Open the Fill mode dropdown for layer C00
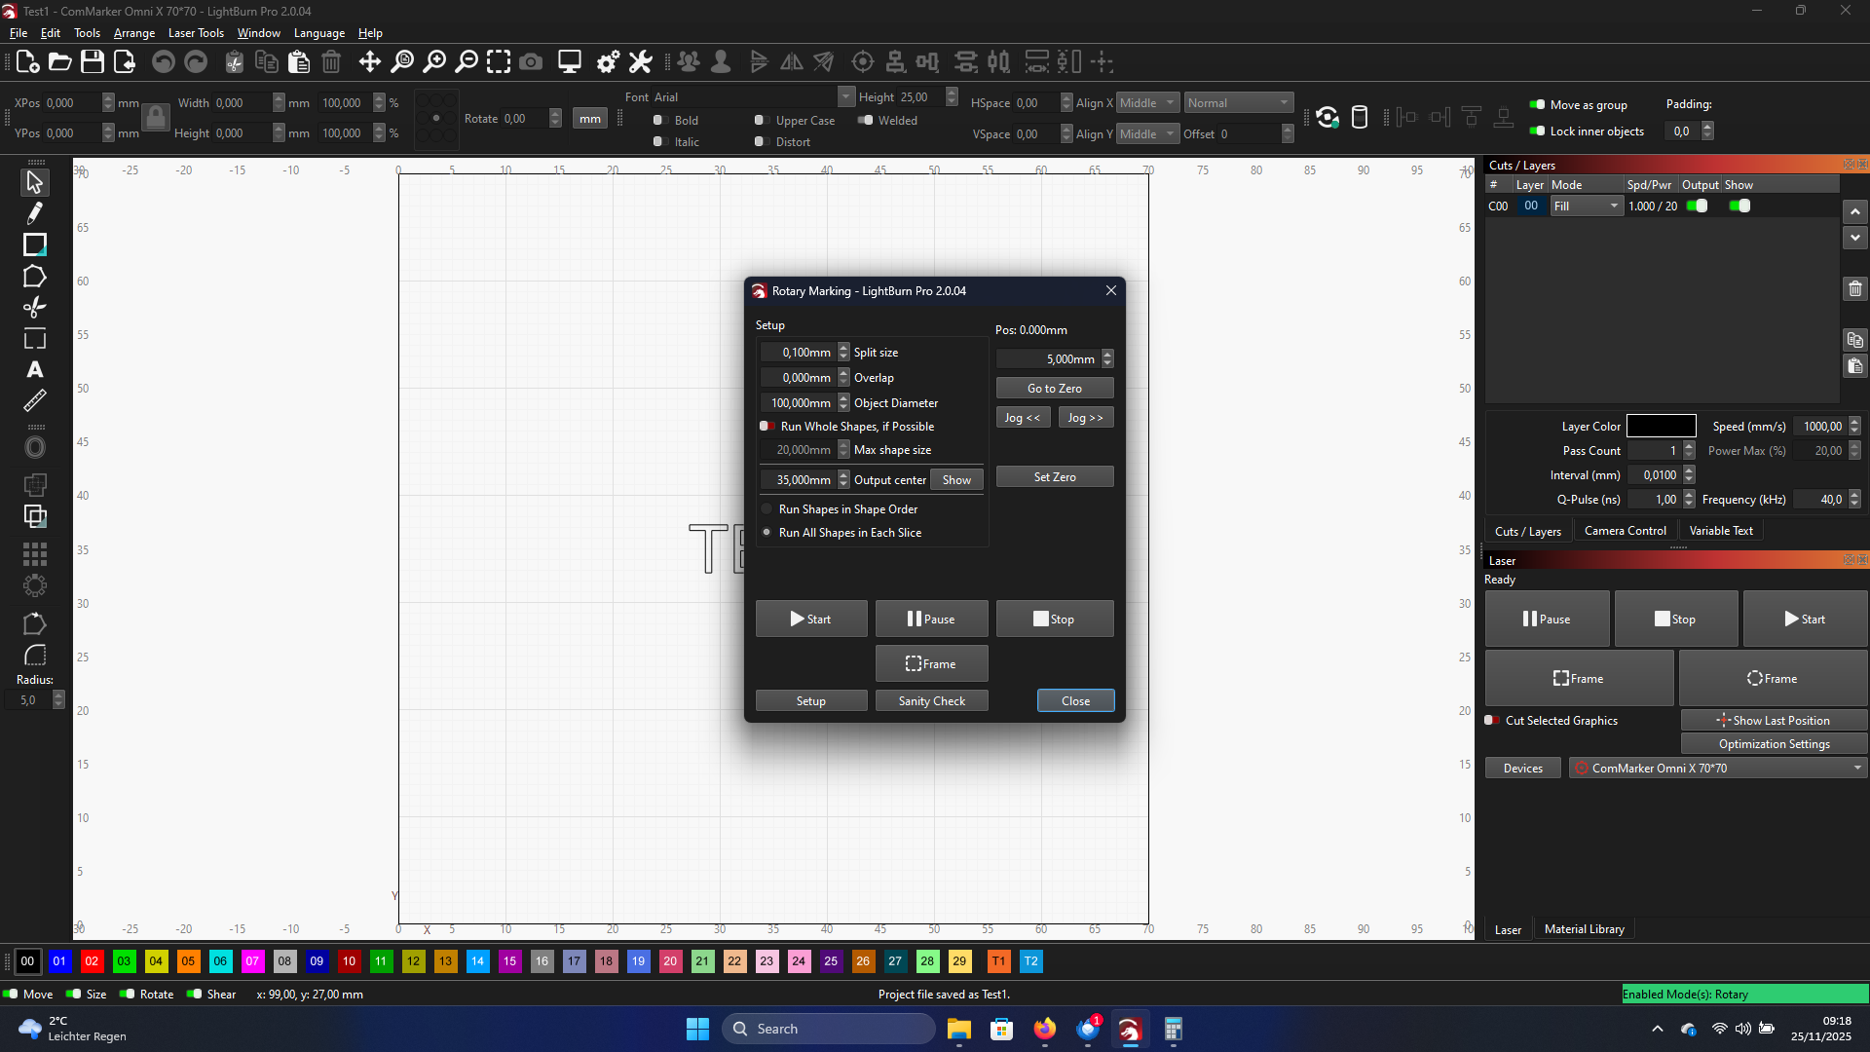The height and width of the screenshot is (1052, 1870). tap(1586, 207)
